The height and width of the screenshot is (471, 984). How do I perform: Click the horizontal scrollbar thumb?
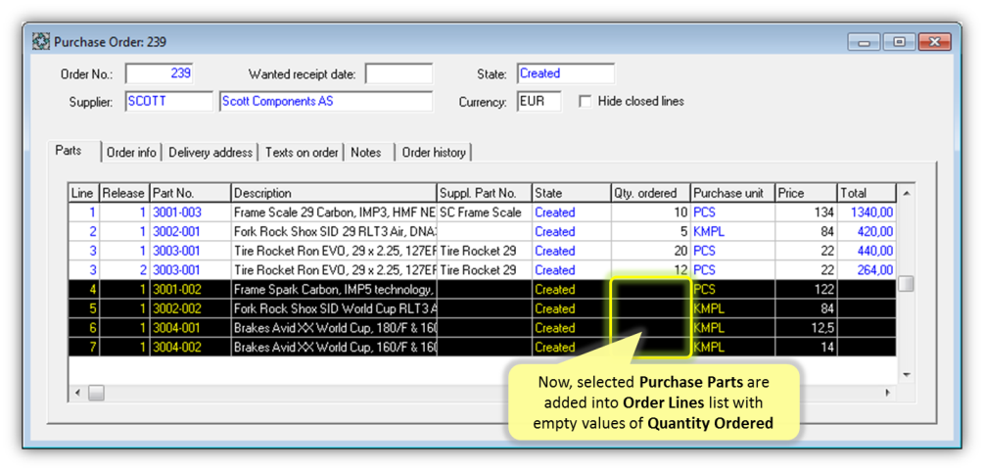tap(96, 393)
